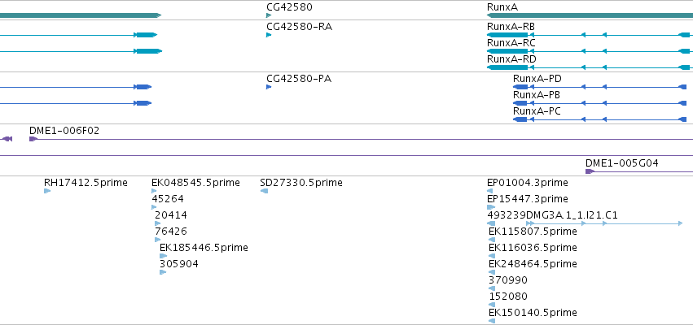Click the 493239DMG3A.1_1.I21.C1 feature label
Screen dimensions: 693x325
coord(552,215)
